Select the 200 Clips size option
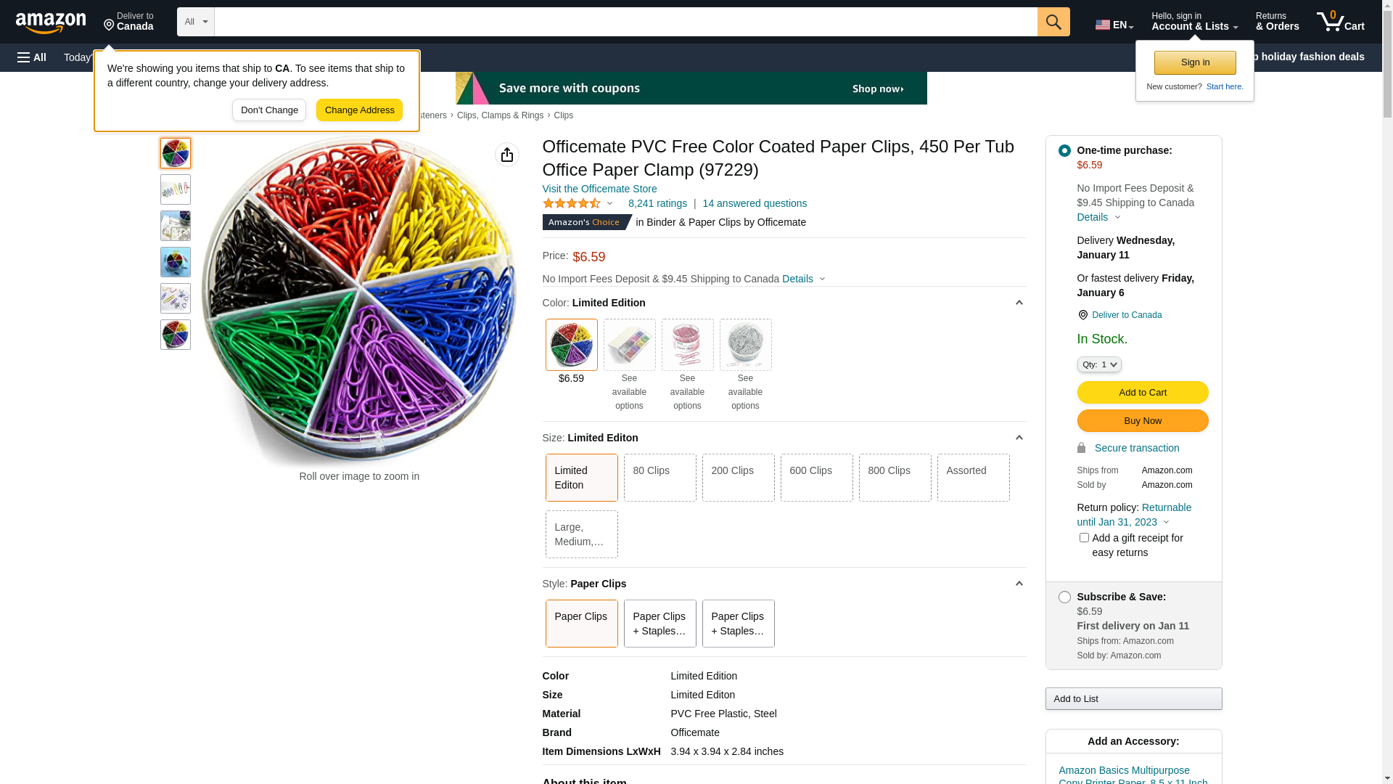Image resolution: width=1393 pixels, height=784 pixels. [738, 478]
